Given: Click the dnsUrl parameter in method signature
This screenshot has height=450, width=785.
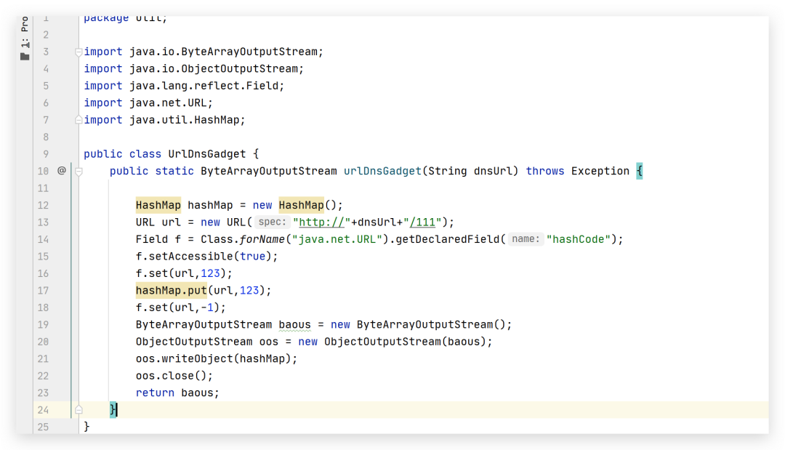Looking at the screenshot, I should (493, 171).
